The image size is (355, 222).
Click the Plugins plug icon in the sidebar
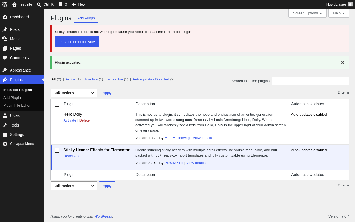coord(5,80)
